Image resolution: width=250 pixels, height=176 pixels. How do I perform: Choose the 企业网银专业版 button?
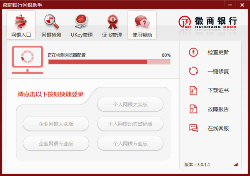56,144
